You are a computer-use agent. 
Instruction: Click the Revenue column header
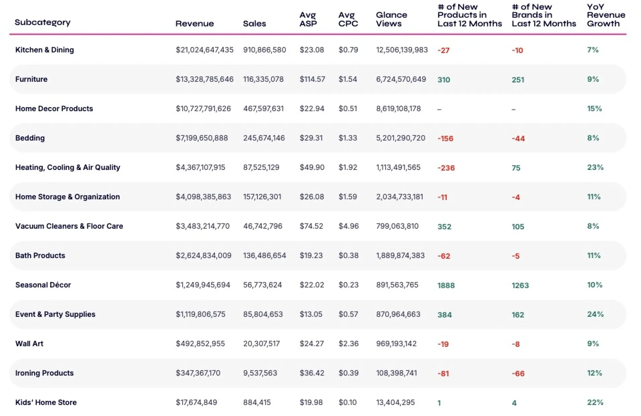tap(195, 23)
